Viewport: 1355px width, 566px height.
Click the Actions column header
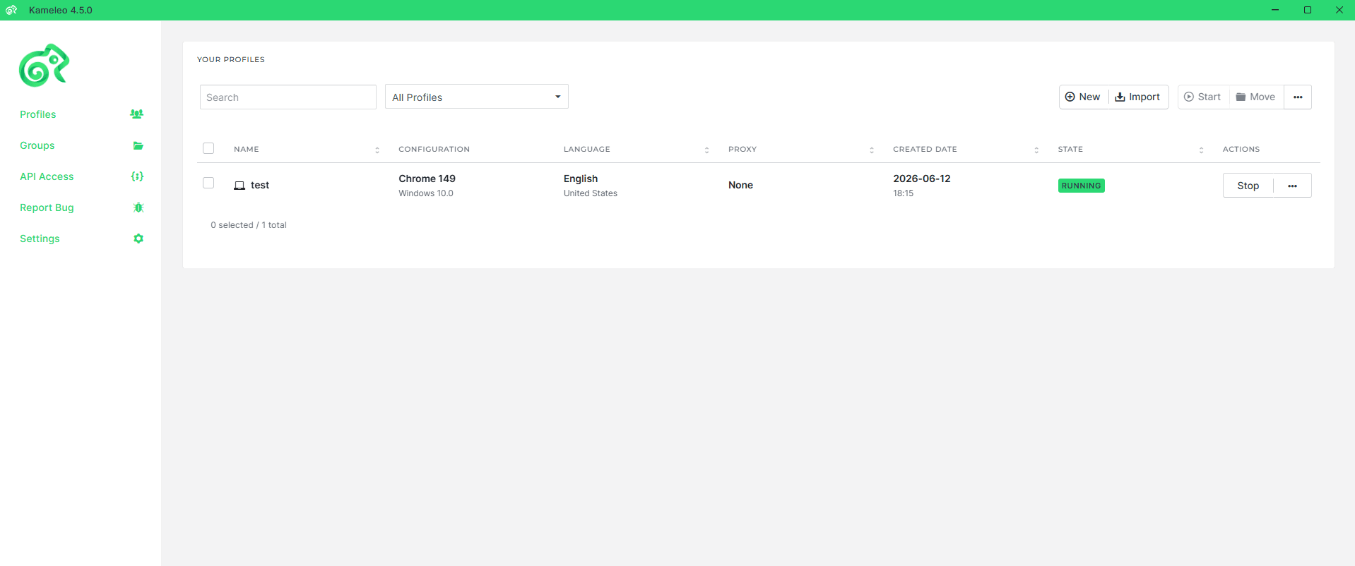click(1241, 149)
